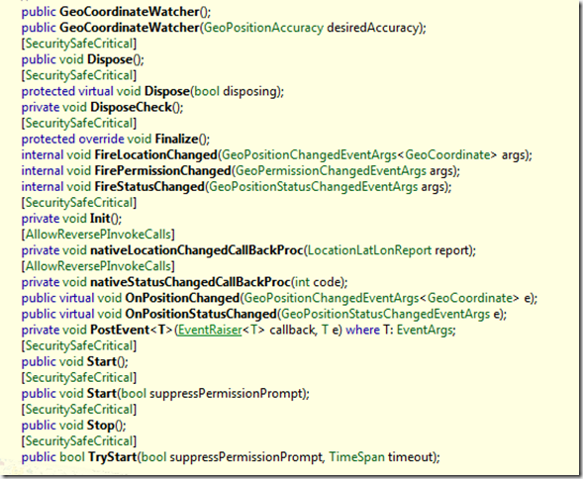The height and width of the screenshot is (479, 583).
Task: Click the timeout parameter in TryStart
Action: pyautogui.click(x=411, y=457)
